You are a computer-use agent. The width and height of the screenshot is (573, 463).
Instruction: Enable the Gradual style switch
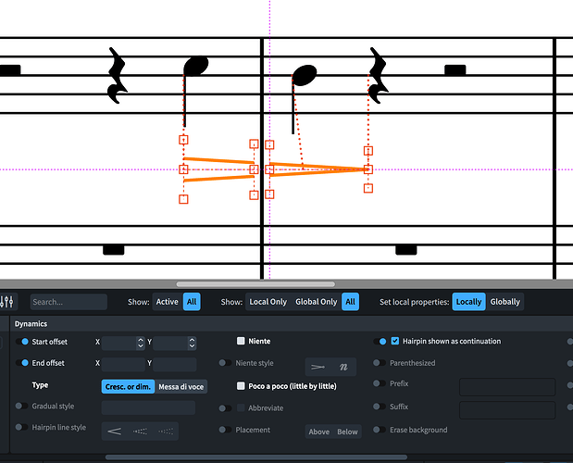tap(22, 406)
